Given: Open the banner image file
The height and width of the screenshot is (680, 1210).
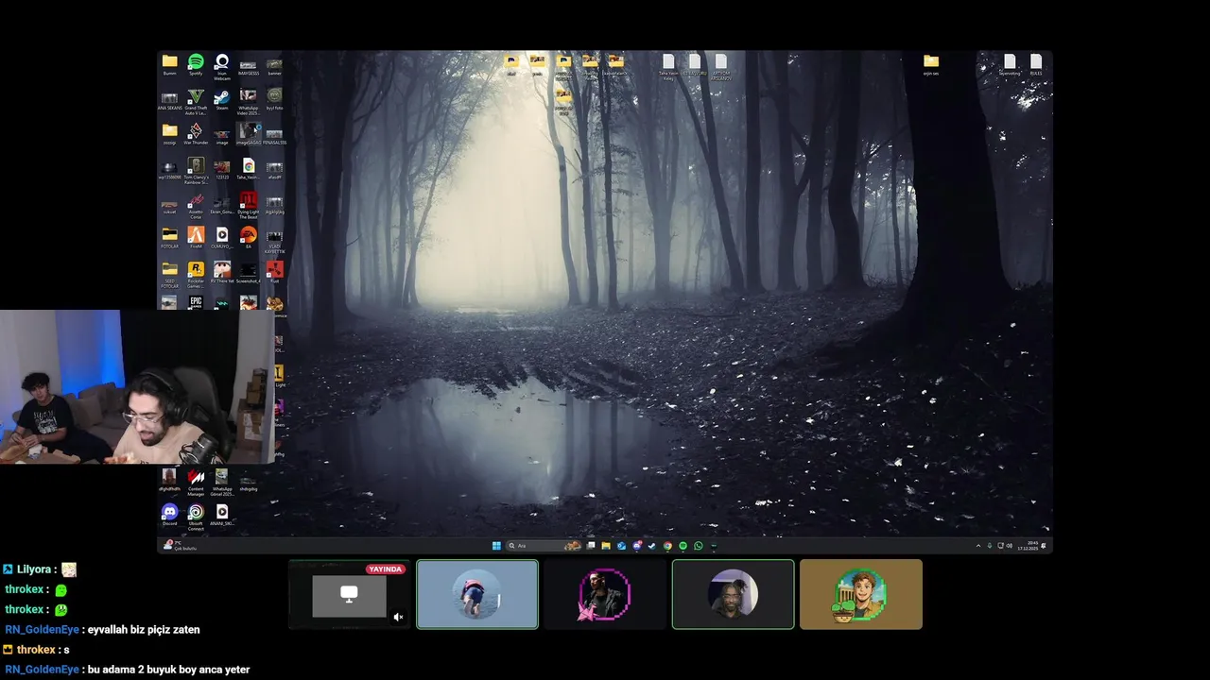Looking at the screenshot, I should [274, 65].
